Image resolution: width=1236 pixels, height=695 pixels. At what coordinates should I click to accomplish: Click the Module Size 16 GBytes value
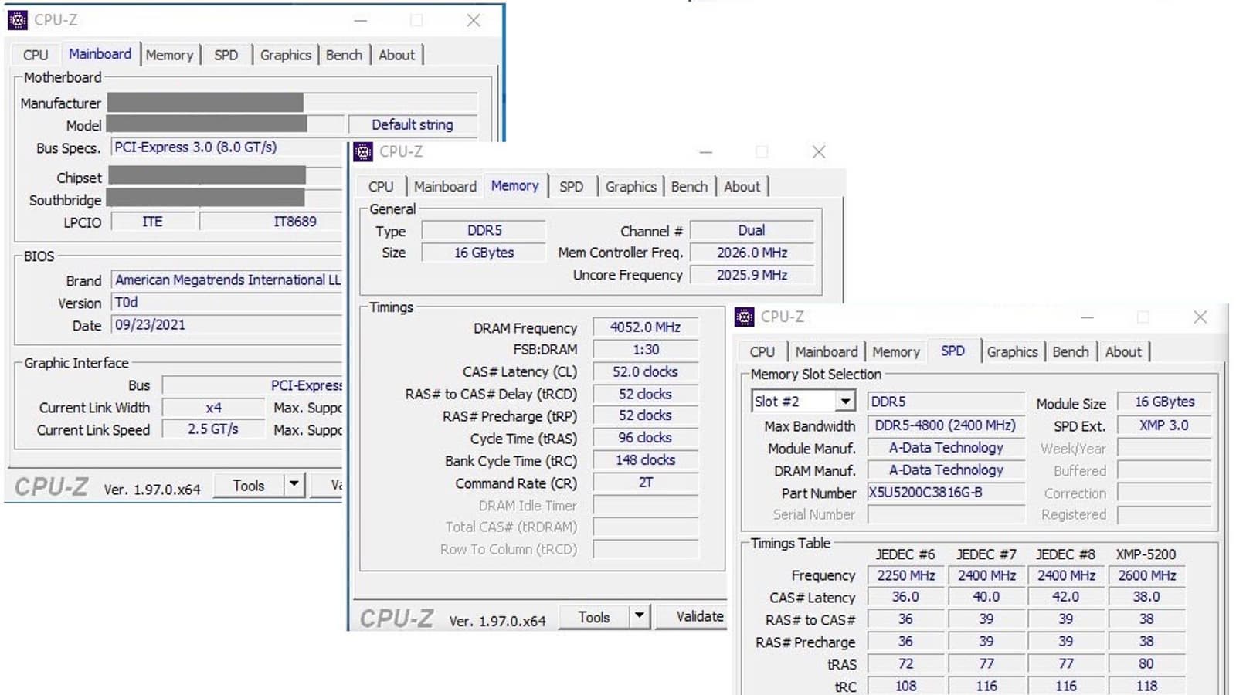1164,402
